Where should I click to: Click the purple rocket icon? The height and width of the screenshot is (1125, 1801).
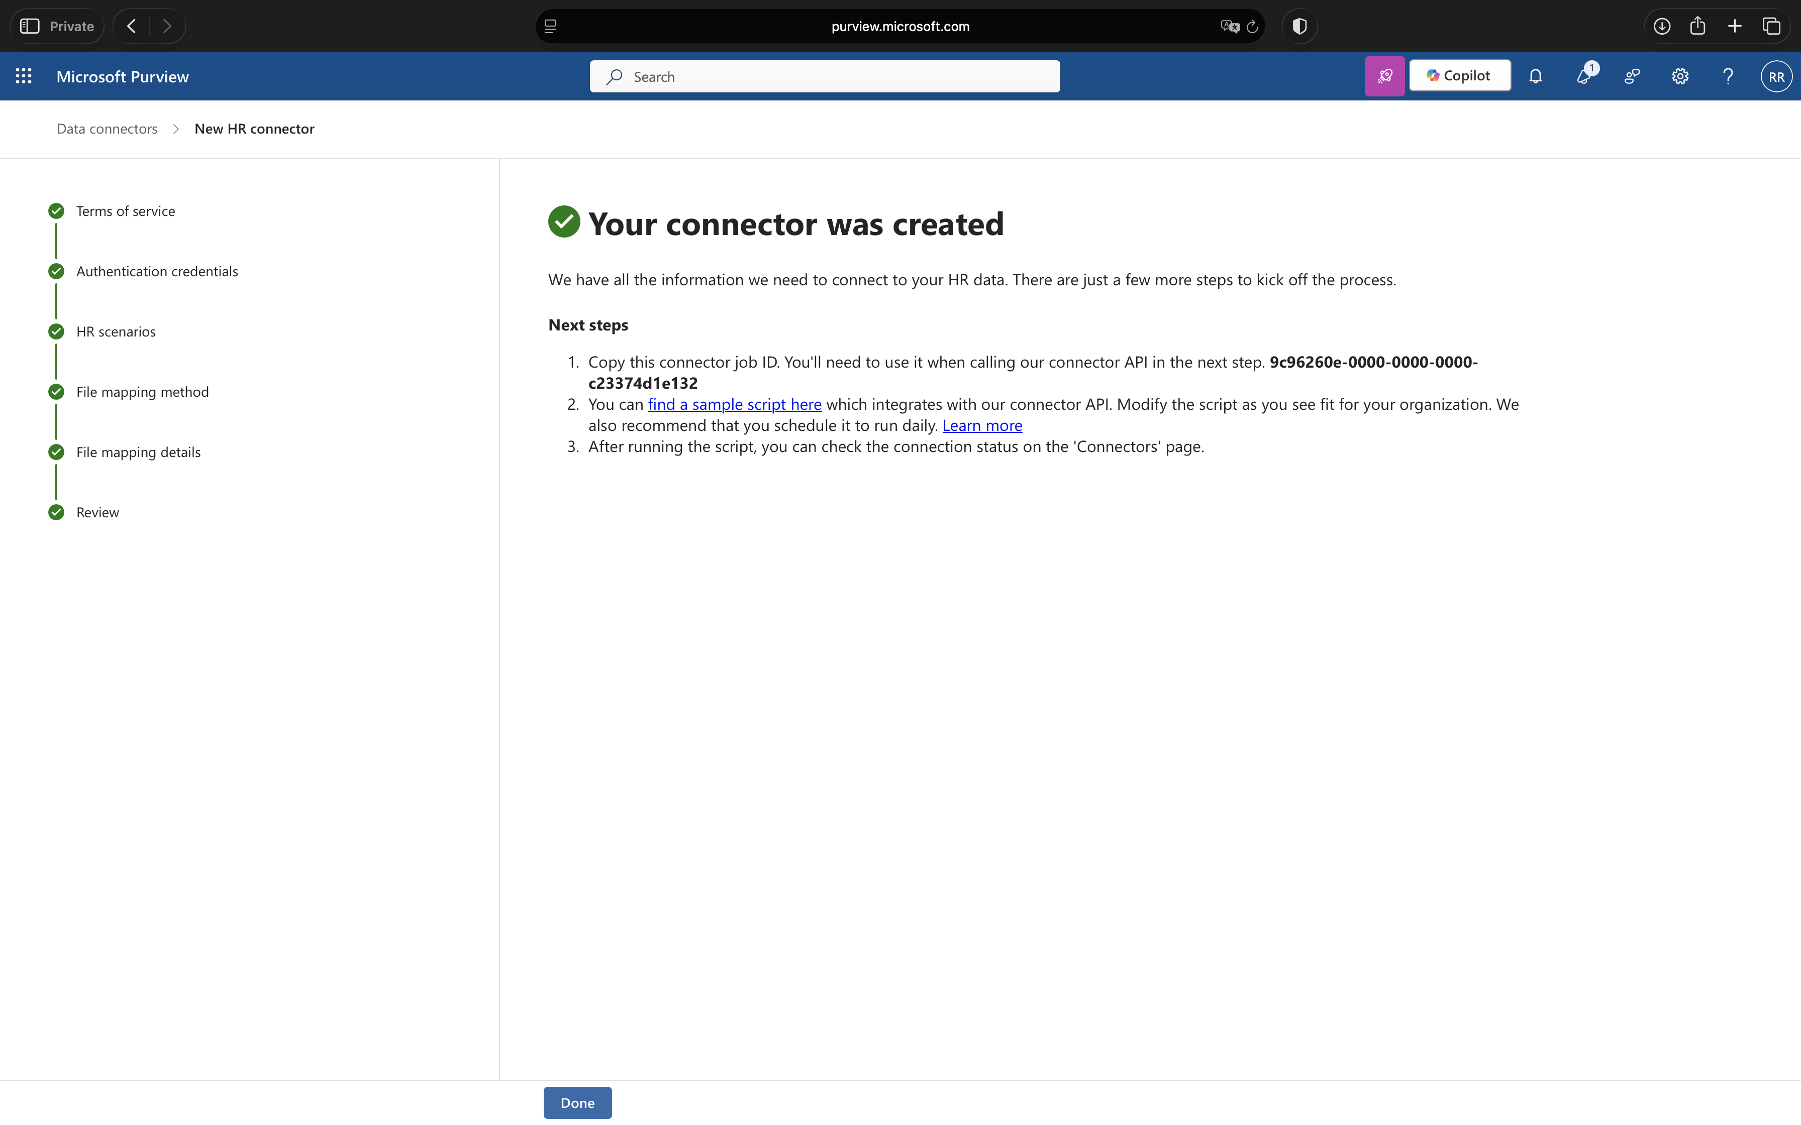click(1383, 76)
